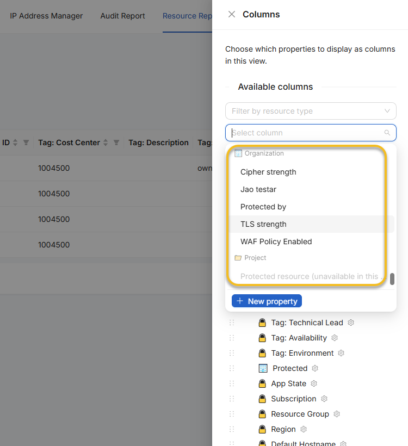This screenshot has width=408, height=446.
Task: Click lock icon of Subscription
Action: (x=262, y=399)
